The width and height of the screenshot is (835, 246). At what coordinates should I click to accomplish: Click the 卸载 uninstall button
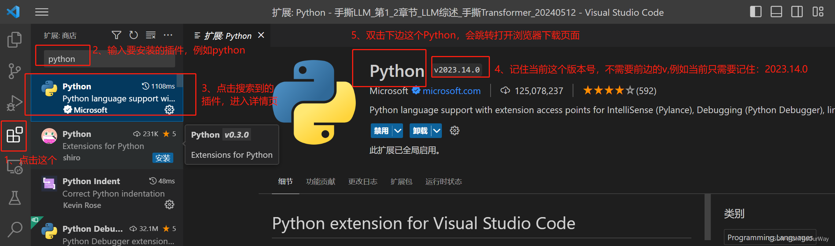(x=420, y=131)
